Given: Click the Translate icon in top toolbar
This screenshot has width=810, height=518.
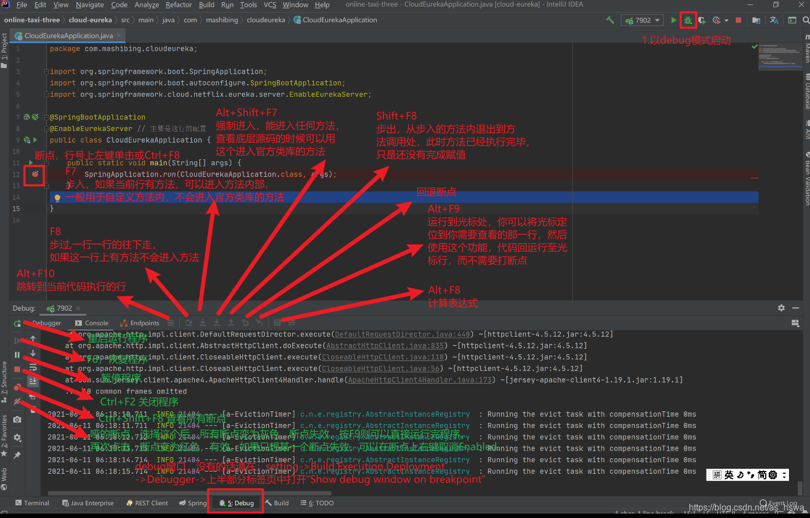Looking at the screenshot, I should coord(774,20).
